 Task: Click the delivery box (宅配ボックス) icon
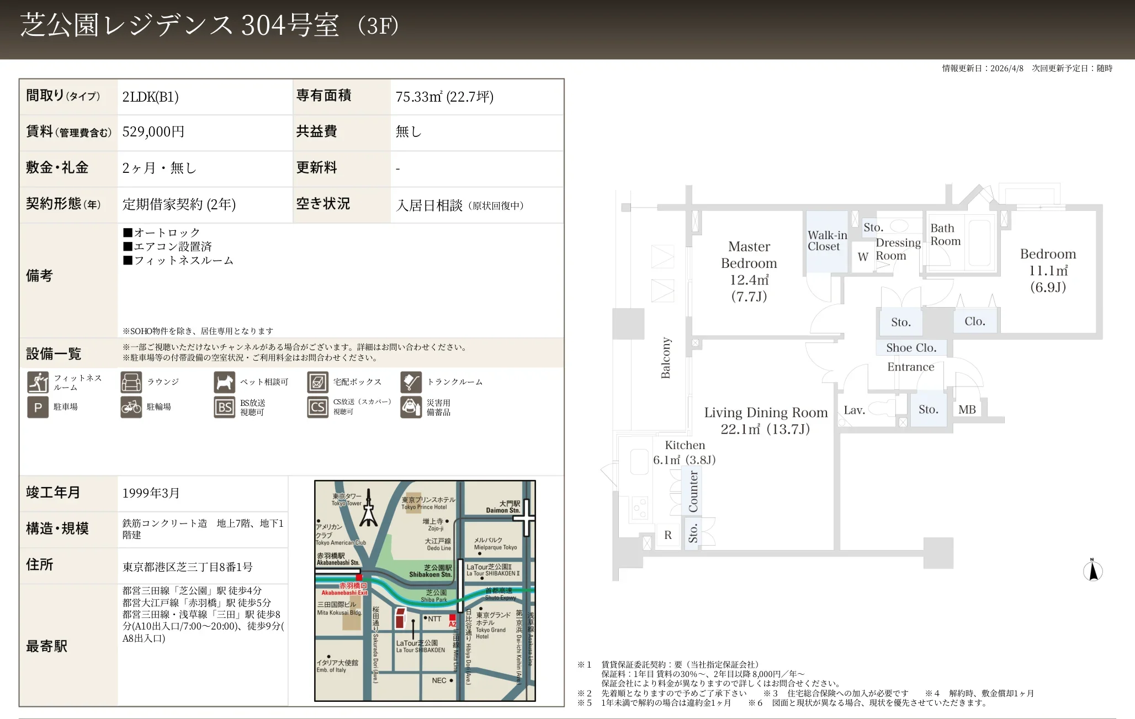click(318, 382)
